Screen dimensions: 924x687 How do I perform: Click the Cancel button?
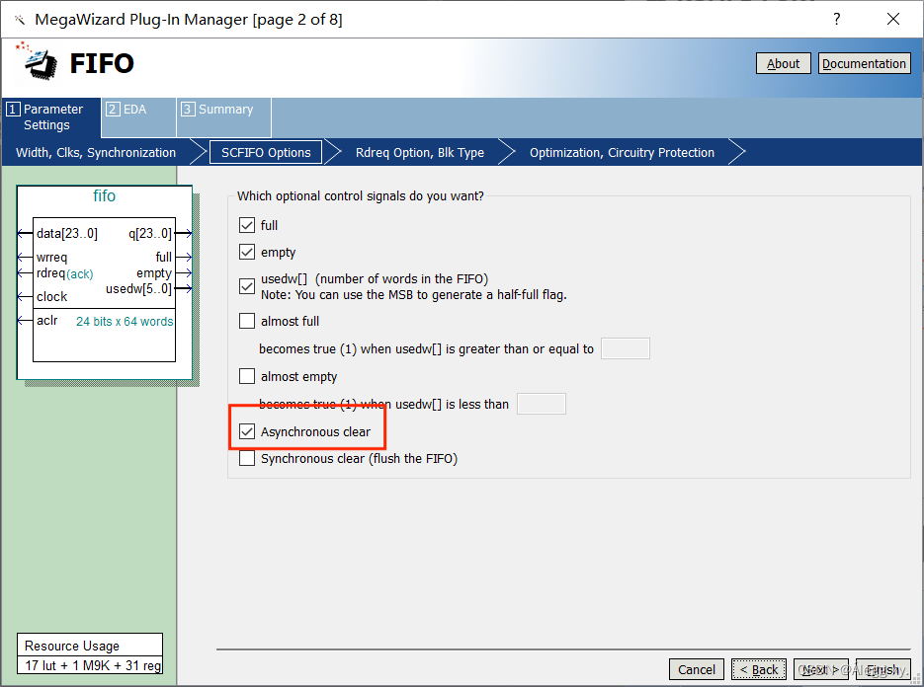tap(697, 669)
